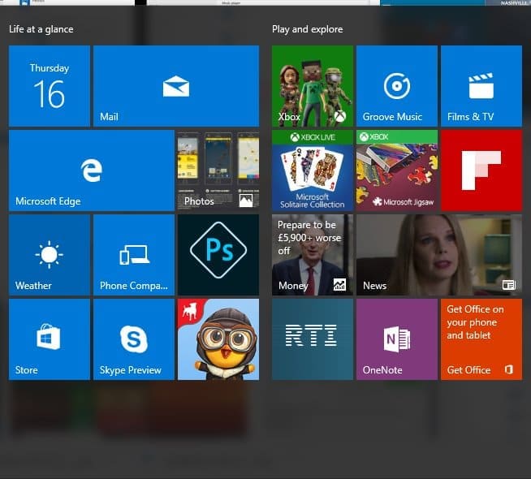Open the Mail tile
Screen dimensions: 531x479
pyautogui.click(x=176, y=86)
